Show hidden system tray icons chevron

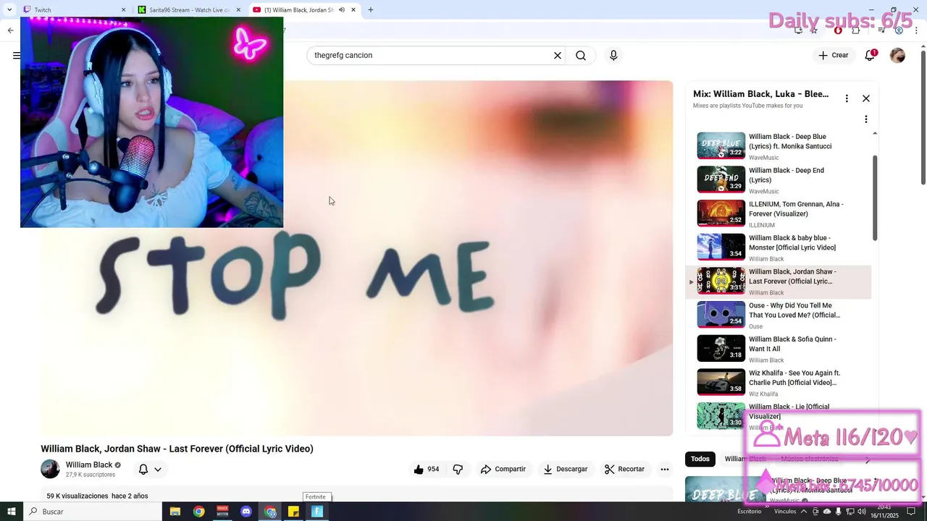tap(804, 512)
